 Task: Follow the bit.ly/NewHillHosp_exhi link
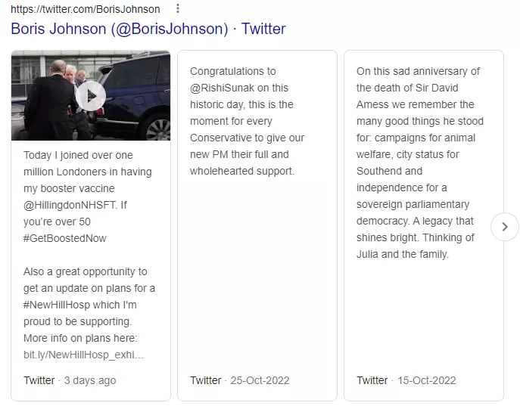click(83, 355)
